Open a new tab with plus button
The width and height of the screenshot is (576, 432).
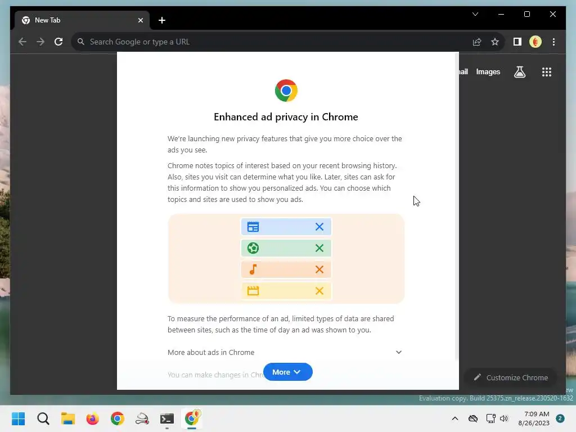(x=162, y=20)
